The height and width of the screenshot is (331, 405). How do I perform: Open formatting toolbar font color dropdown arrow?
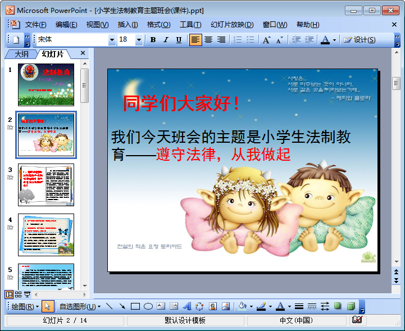334,40
